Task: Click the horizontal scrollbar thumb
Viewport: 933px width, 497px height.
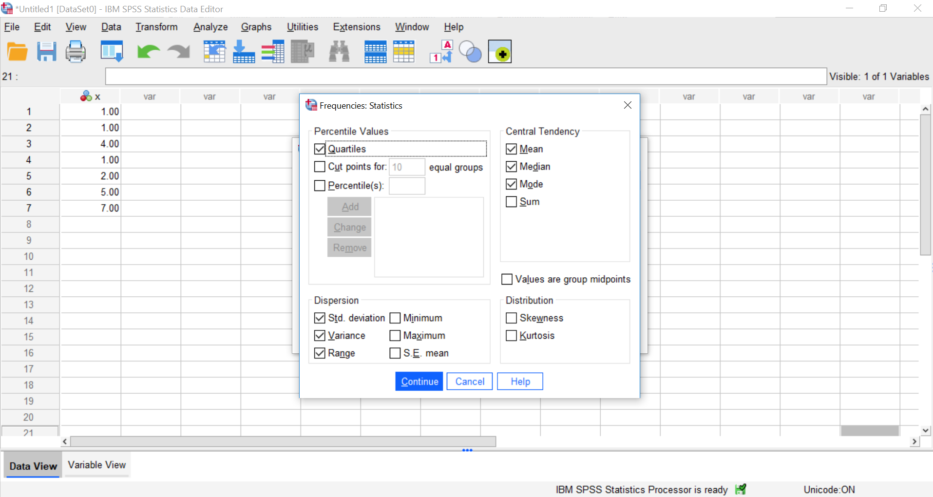Action: (x=283, y=441)
